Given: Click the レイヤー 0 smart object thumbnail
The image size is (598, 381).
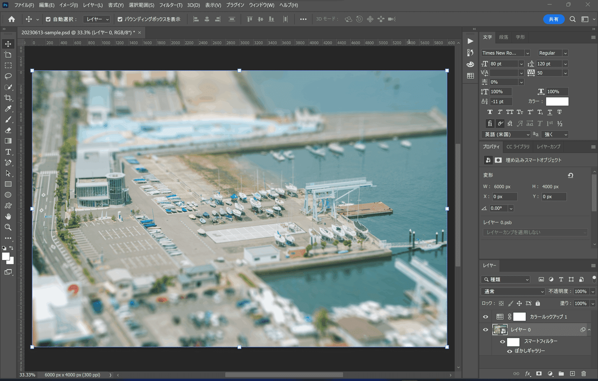Looking at the screenshot, I should click(500, 330).
